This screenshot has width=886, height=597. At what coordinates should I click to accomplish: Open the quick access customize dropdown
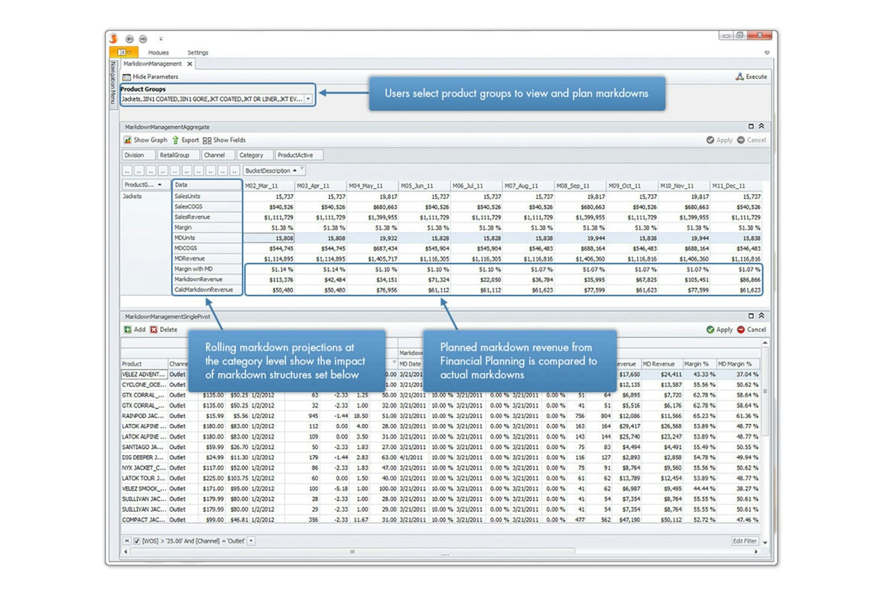(161, 39)
